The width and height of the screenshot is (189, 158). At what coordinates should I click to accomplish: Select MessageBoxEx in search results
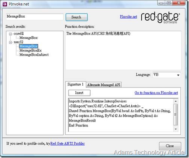[30, 50]
